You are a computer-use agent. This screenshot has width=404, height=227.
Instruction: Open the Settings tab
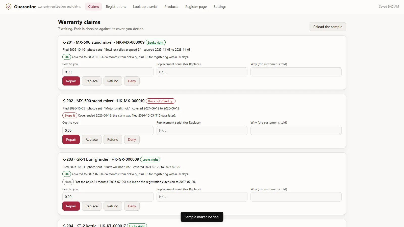(220, 7)
